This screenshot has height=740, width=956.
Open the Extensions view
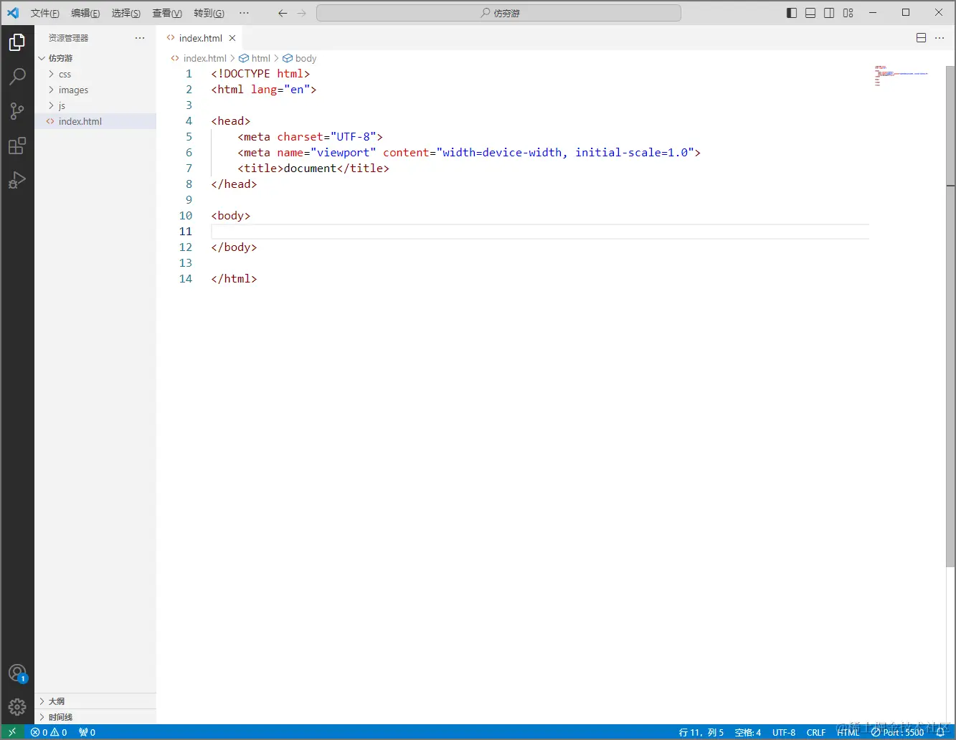pyautogui.click(x=17, y=146)
